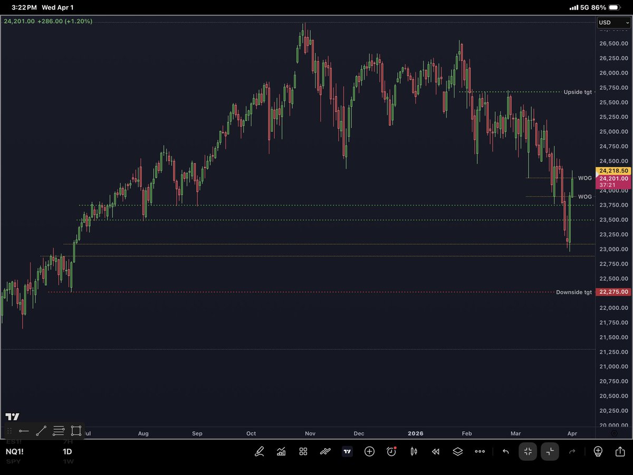
Task: Open the 1D timeframe selector
Action: (x=68, y=452)
